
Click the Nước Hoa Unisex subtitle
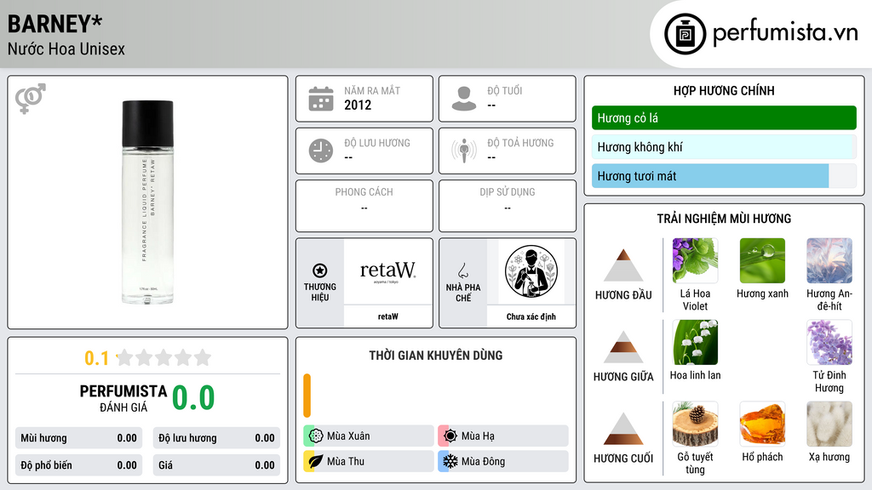coord(66,48)
